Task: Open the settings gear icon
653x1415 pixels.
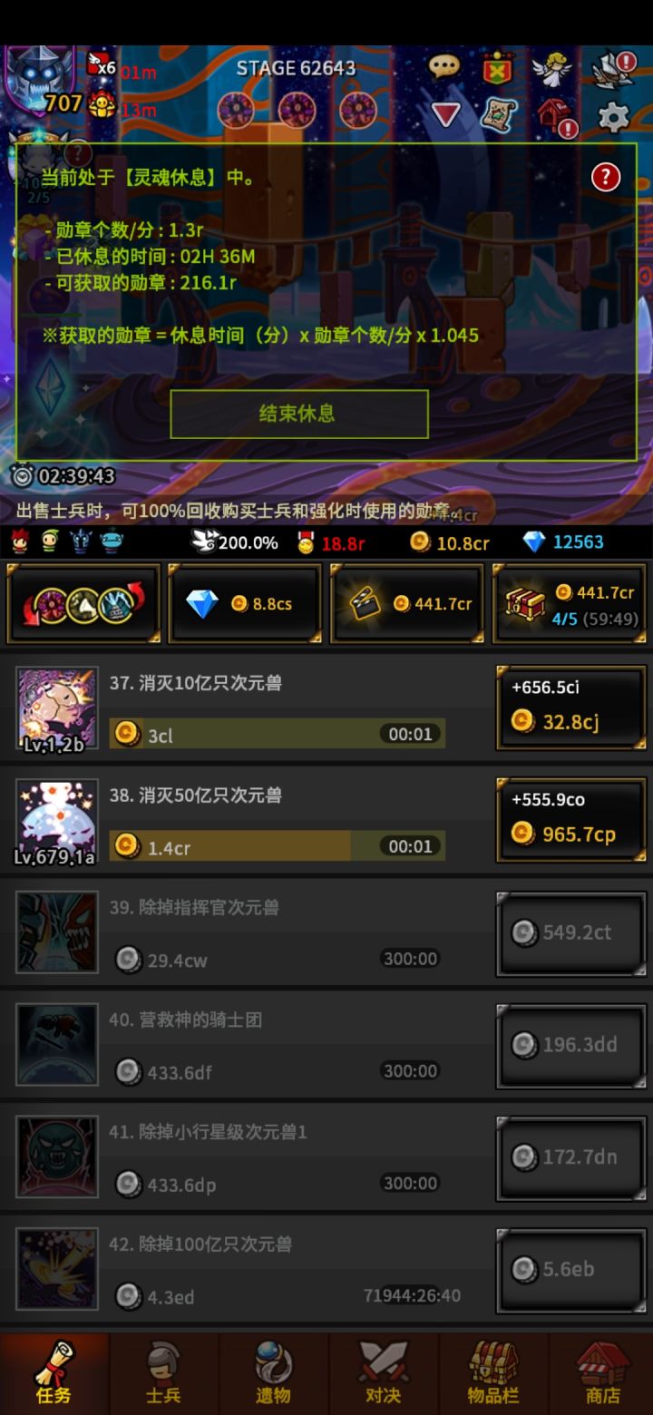Action: (614, 118)
